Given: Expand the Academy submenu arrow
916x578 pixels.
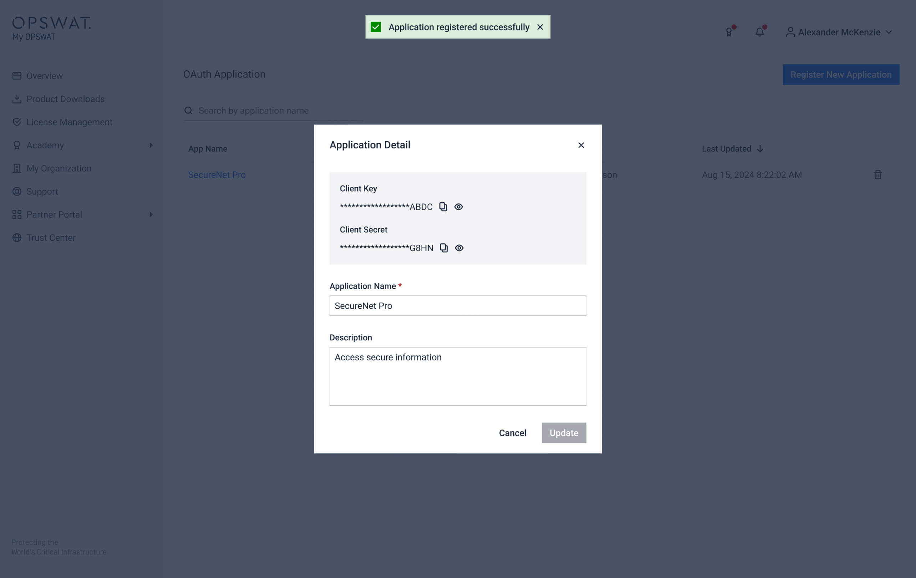Looking at the screenshot, I should pos(151,145).
